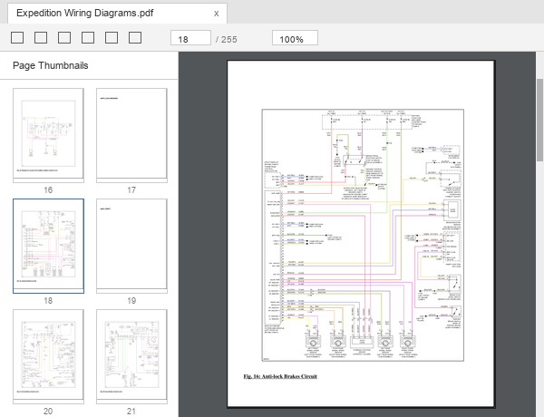Open page 19 thumbnail
The height and width of the screenshot is (417, 544).
[131, 246]
